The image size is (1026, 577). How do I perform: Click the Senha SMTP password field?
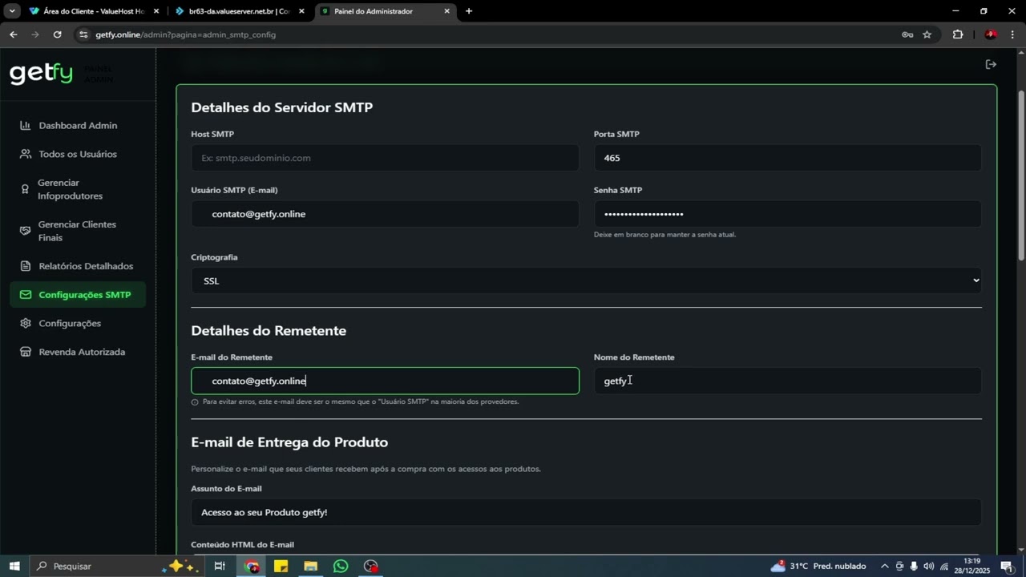(x=787, y=214)
